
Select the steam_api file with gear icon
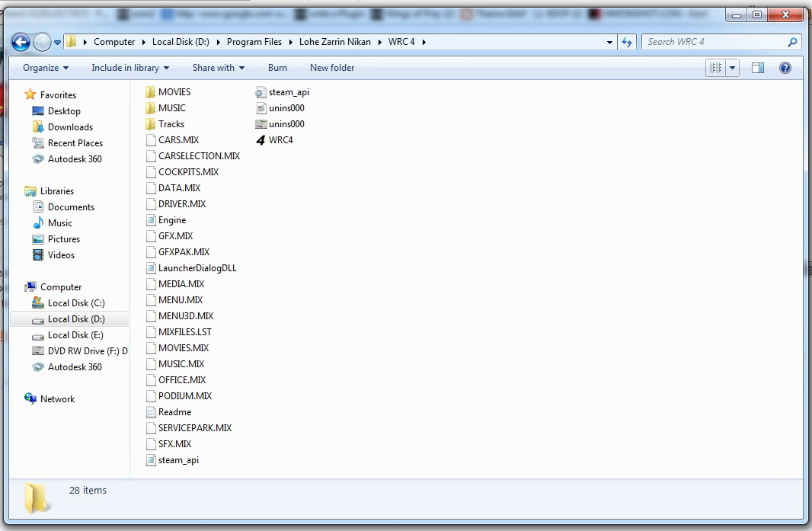point(261,92)
